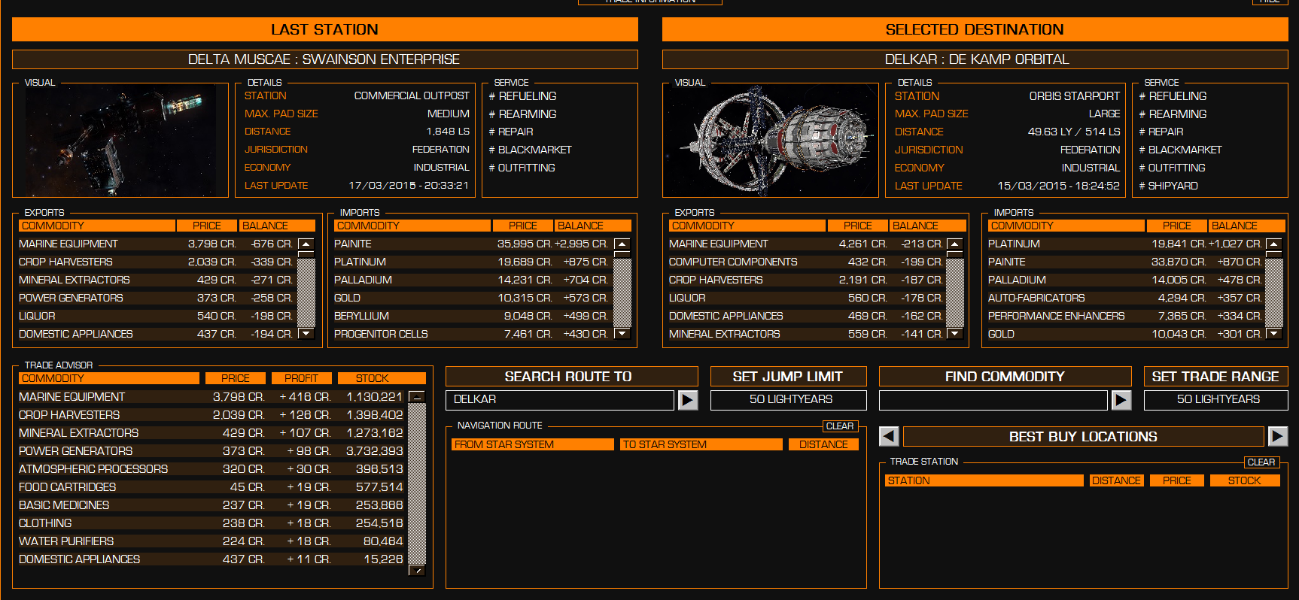1299x600 pixels.
Task: Click trade range 50 LIGHTYEARS field
Action: pyautogui.click(x=1215, y=400)
